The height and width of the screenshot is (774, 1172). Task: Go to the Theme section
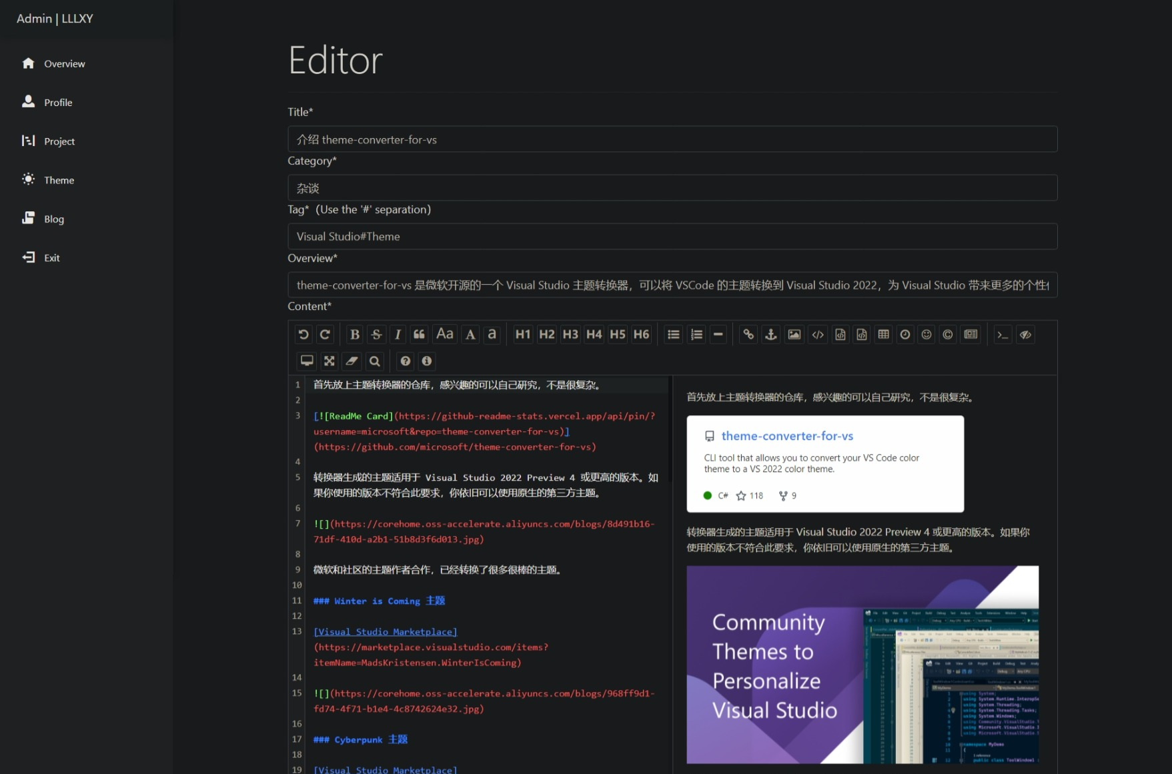tap(59, 180)
